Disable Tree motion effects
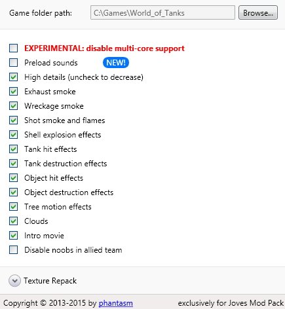 click(13, 207)
